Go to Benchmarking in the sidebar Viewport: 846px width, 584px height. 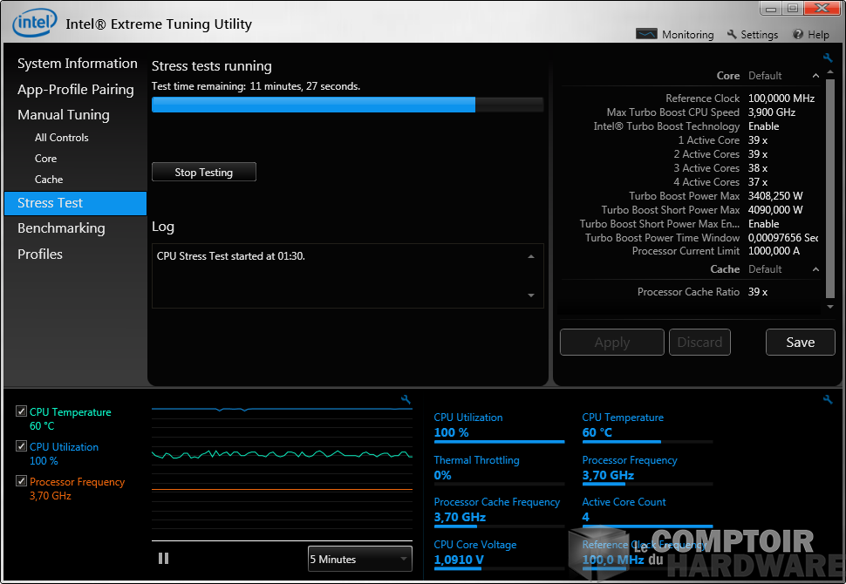coord(61,228)
